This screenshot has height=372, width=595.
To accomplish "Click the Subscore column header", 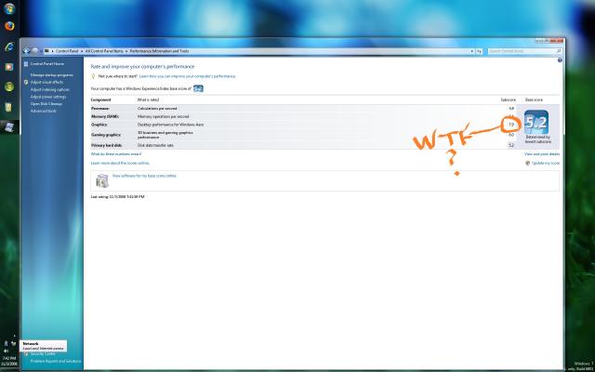I will pos(509,100).
